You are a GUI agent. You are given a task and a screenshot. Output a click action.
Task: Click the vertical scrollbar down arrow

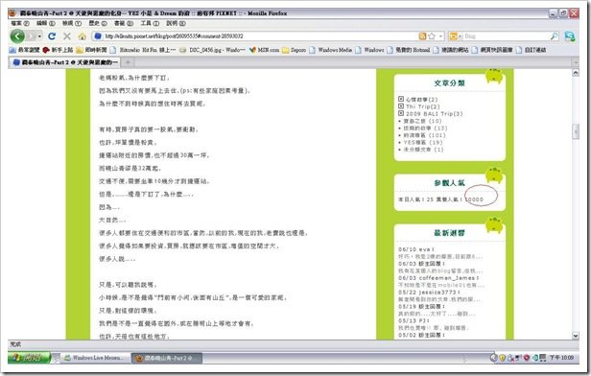click(x=576, y=336)
